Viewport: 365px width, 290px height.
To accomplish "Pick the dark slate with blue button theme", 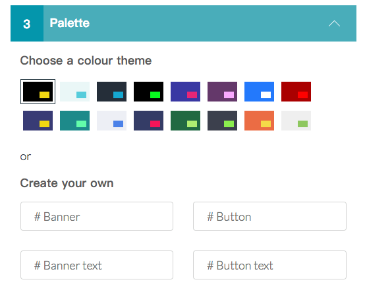I will [x=111, y=92].
